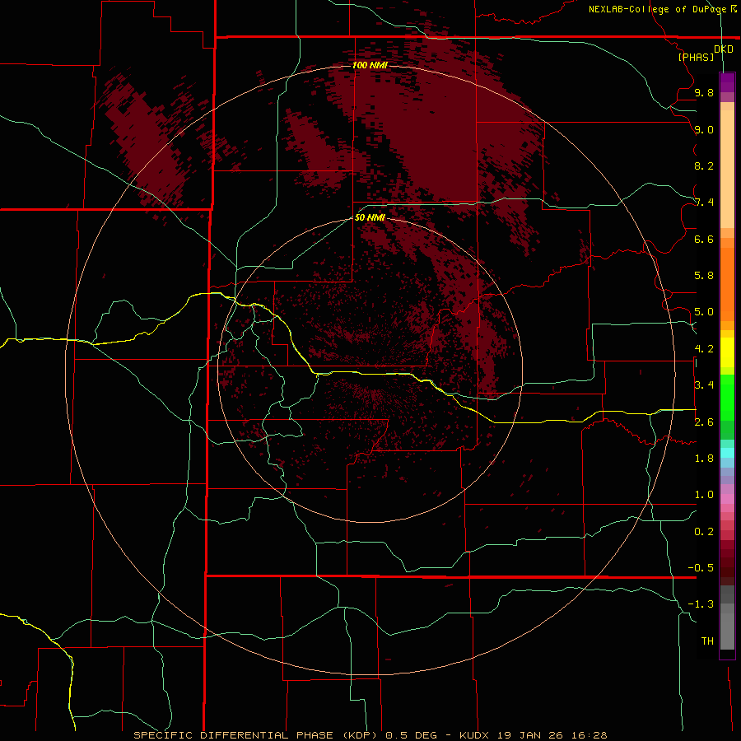Click the 6.6 scale value

[x=704, y=239]
